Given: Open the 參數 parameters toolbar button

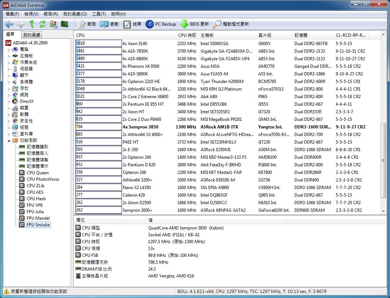Looking at the screenshot, I should tap(109, 24).
